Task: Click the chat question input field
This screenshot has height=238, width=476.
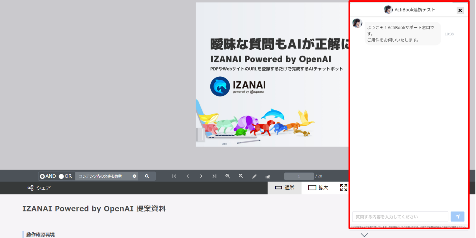Action: 400,217
